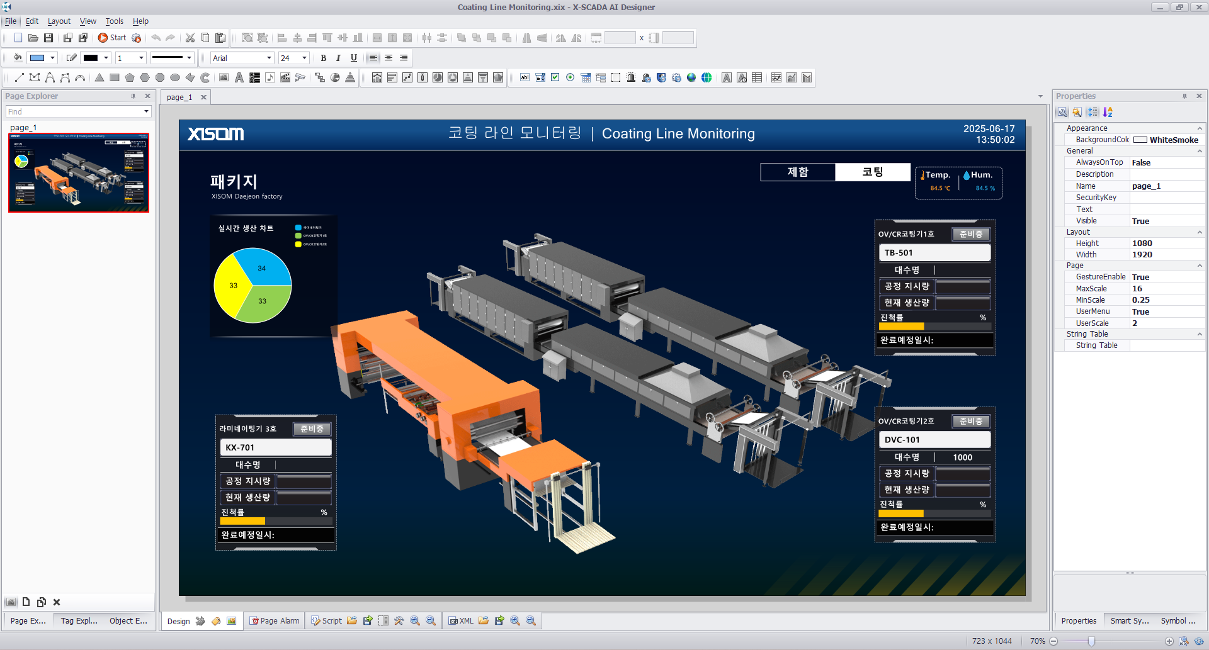Toggle underline text formatting
The image size is (1209, 650).
click(x=354, y=58)
